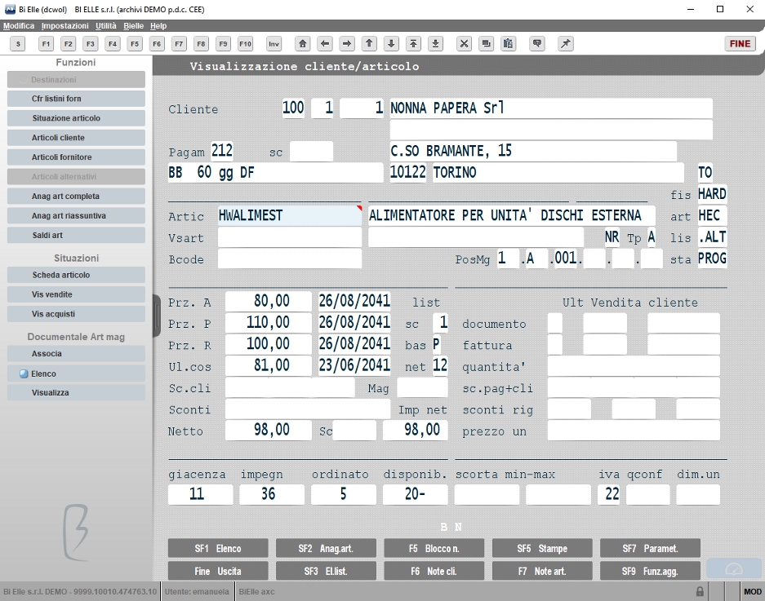This screenshot has width=765, height=601.
Task: Click the Artic field containing HWALIMEST
Action: tap(290, 215)
